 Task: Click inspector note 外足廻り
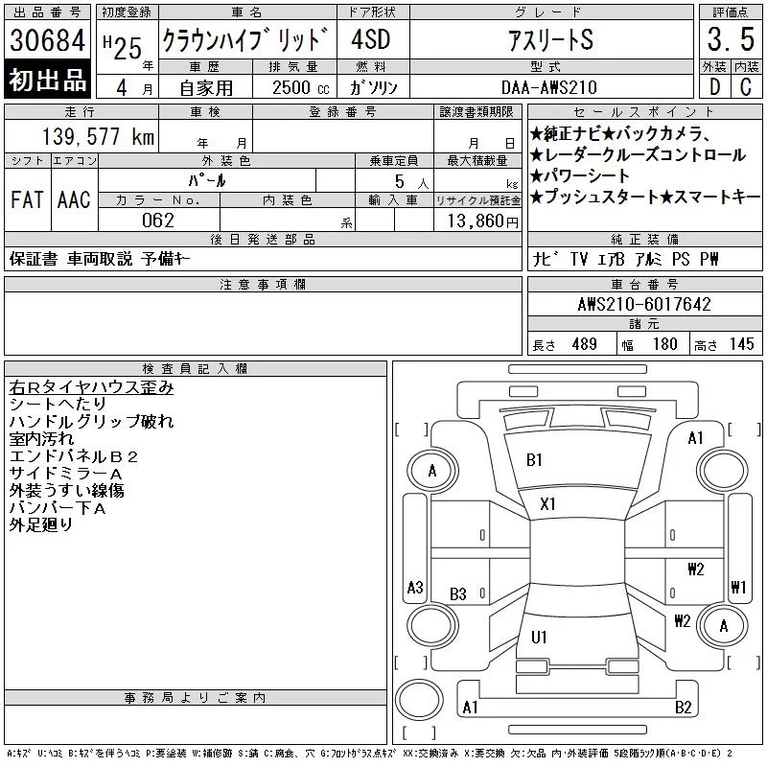pyautogui.click(x=41, y=524)
